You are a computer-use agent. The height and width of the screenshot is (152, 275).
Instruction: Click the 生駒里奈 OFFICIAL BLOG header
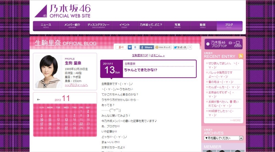[x=66, y=43]
